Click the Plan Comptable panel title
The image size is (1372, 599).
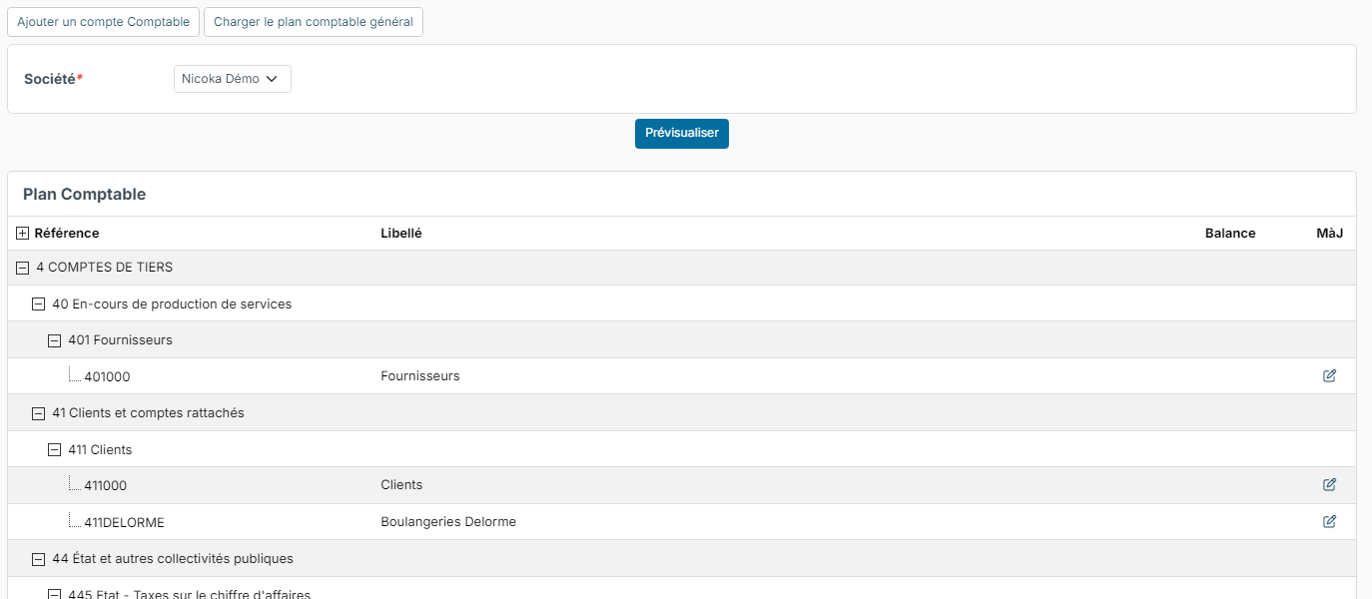pos(85,195)
